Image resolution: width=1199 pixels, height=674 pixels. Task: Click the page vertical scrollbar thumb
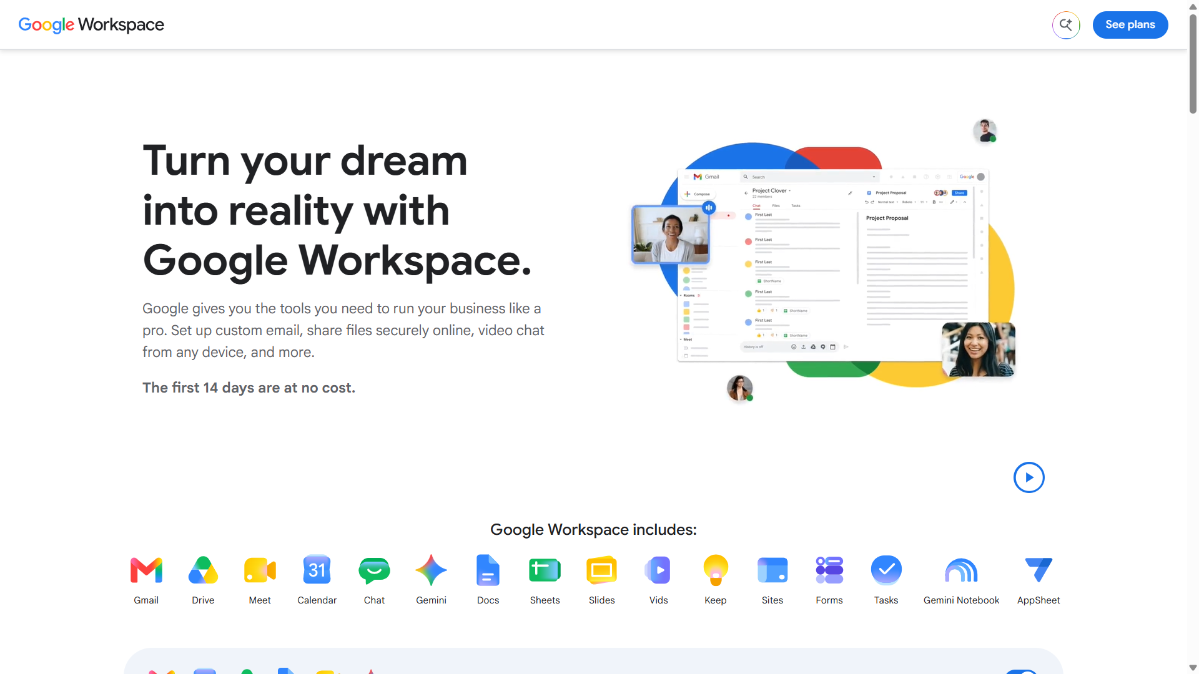tap(1193, 62)
